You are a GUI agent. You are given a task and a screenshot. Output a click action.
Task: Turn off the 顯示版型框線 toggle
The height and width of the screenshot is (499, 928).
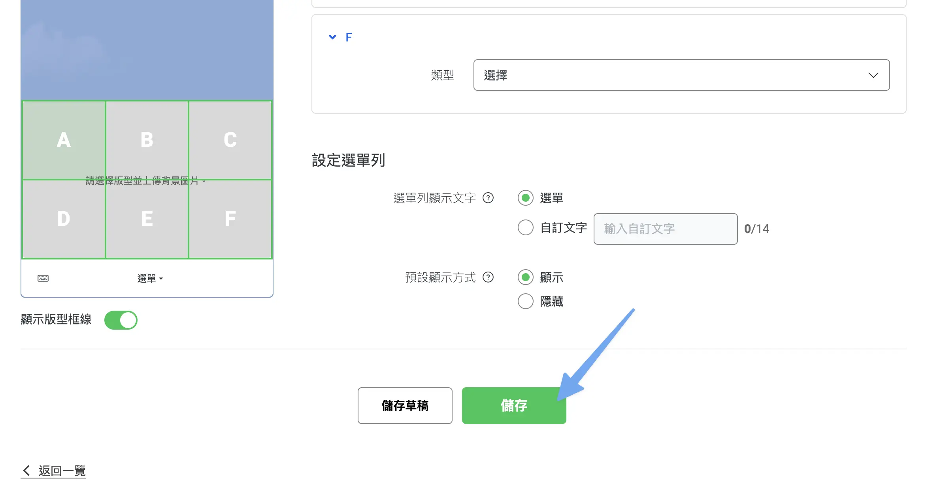coord(121,320)
